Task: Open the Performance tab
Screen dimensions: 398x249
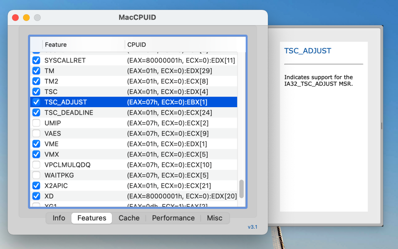Action: 174,218
